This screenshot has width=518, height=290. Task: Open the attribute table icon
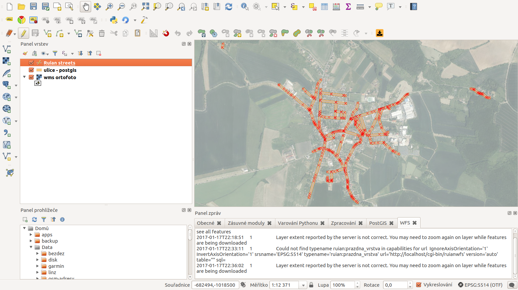(324, 7)
